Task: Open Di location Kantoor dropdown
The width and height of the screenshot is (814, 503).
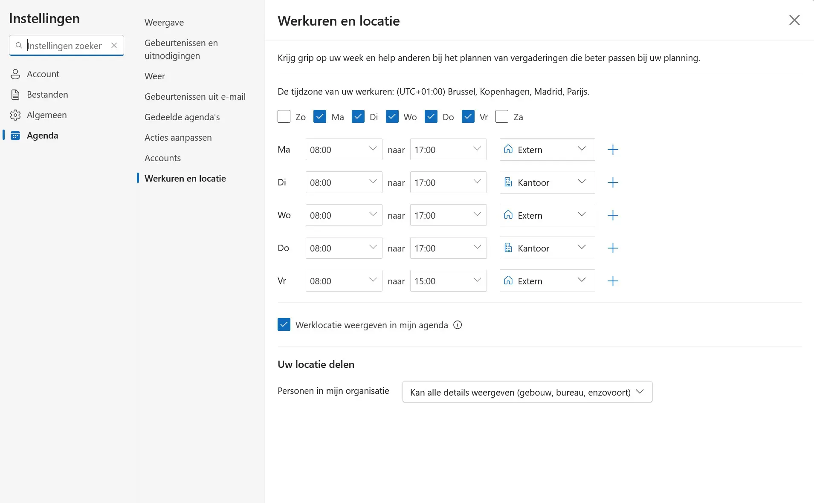Action: pyautogui.click(x=547, y=182)
